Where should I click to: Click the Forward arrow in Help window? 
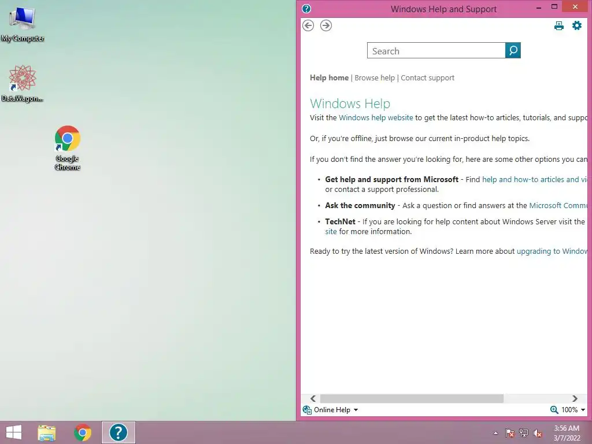click(x=326, y=25)
